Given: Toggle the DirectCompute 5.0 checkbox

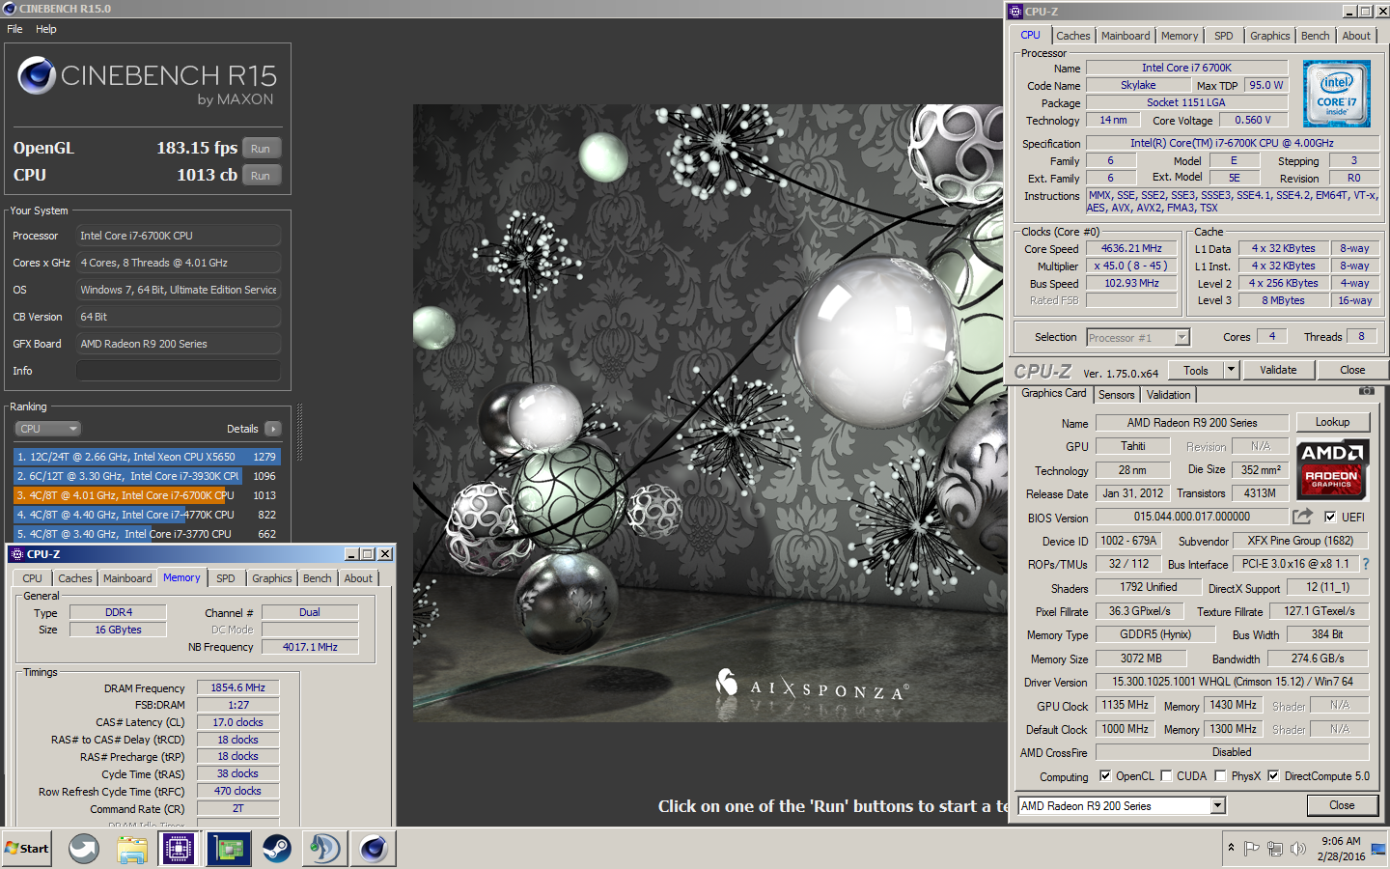Looking at the screenshot, I should [1273, 775].
